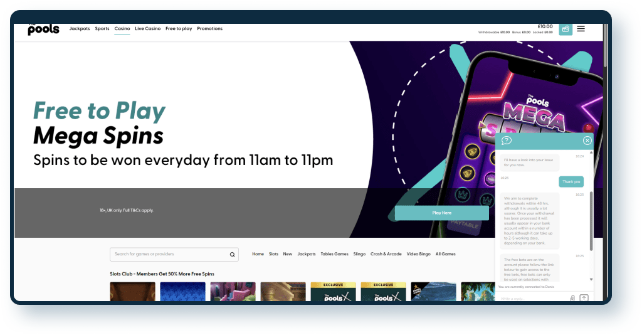Select Jackpots in game categories
Viewport: 642px width, 335px height.
306,254
